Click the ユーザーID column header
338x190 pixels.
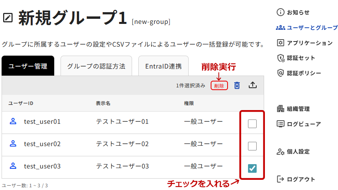tap(21, 103)
